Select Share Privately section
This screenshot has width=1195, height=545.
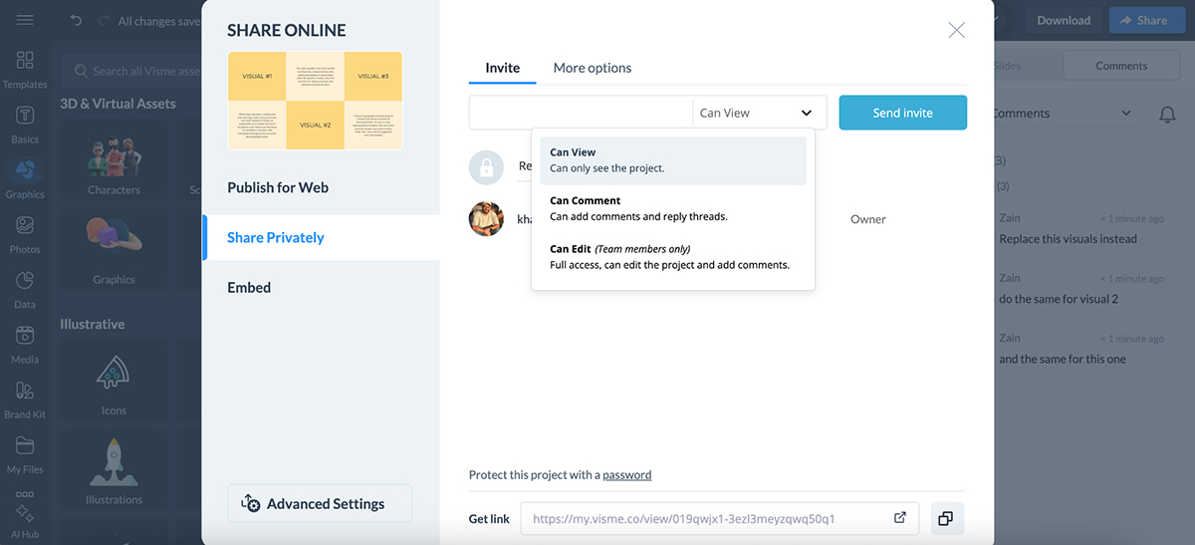(321, 237)
